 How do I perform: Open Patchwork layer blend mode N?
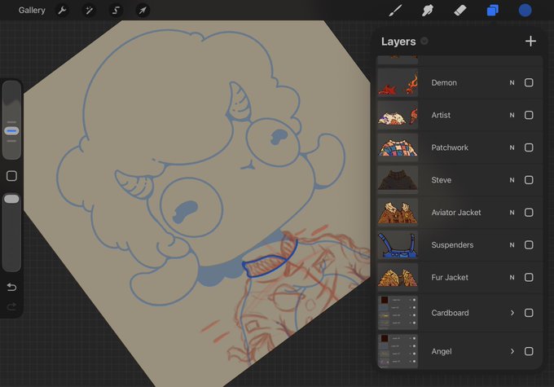click(512, 147)
